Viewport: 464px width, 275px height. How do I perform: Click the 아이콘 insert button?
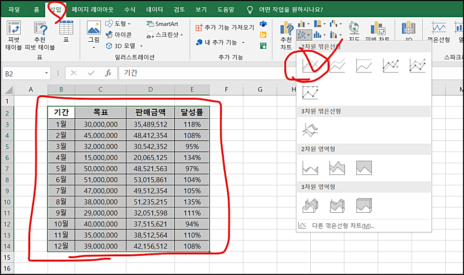point(119,35)
